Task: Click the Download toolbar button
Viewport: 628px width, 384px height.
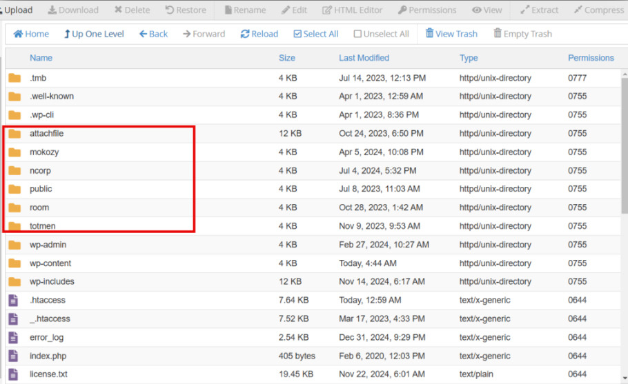Action: click(73, 10)
